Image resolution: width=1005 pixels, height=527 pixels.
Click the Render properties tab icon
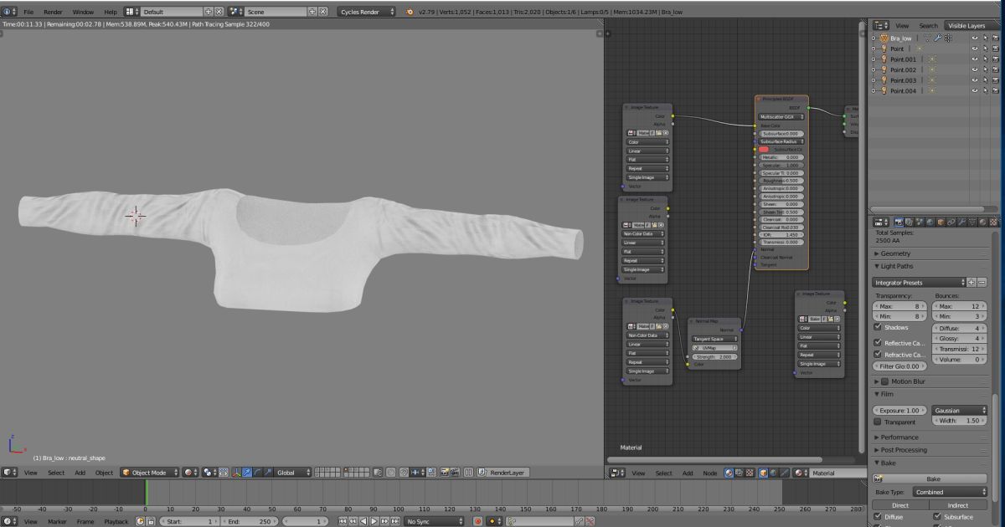[x=899, y=222]
